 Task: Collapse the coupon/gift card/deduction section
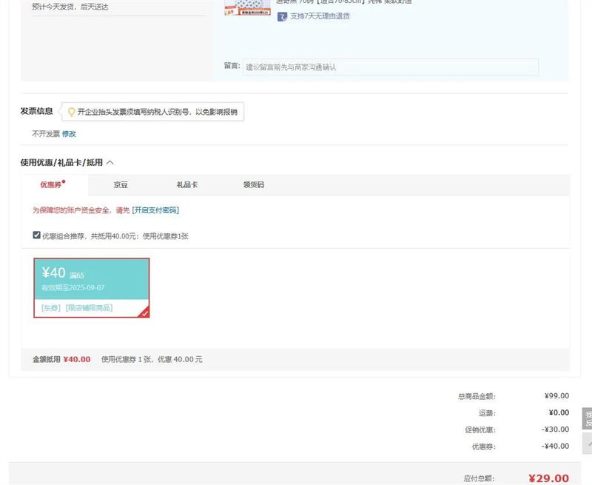[x=110, y=162]
